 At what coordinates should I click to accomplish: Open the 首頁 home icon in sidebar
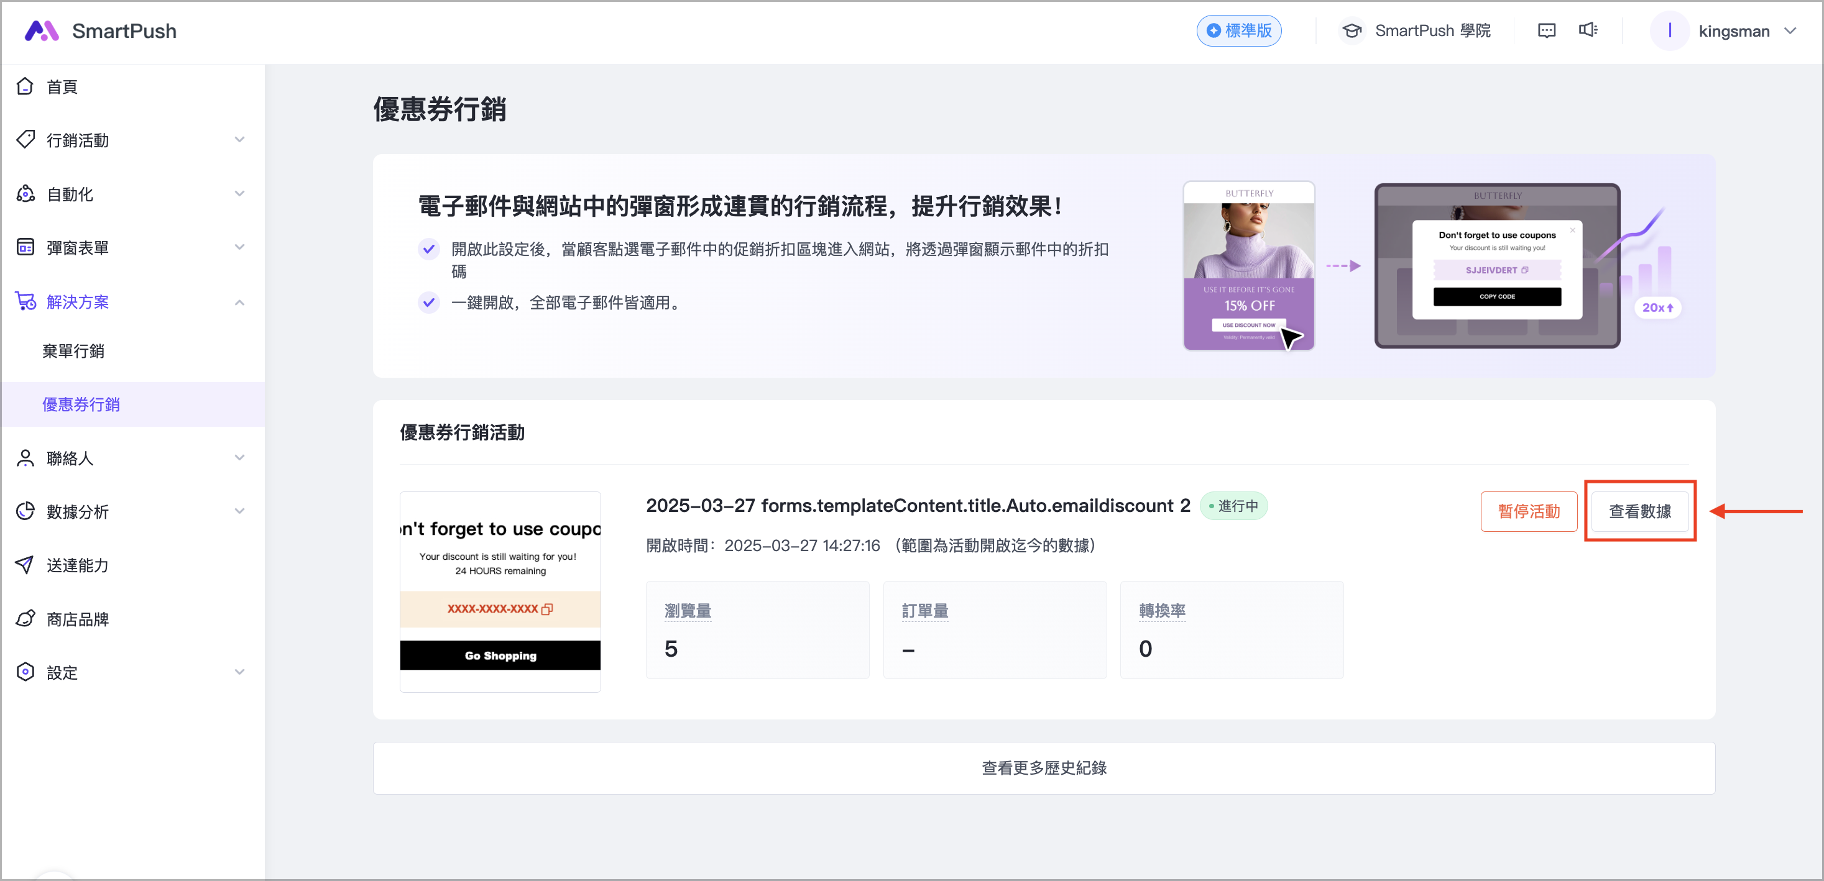point(25,86)
